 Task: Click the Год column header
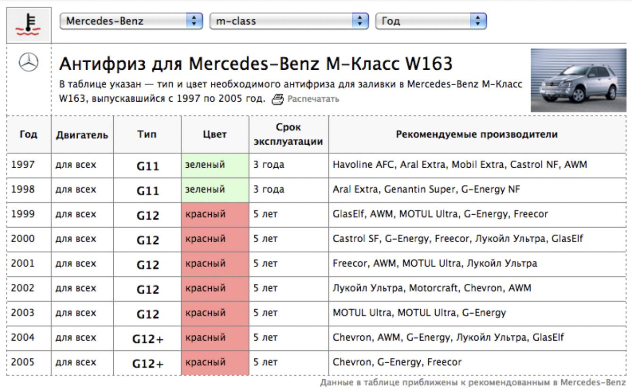(29, 134)
